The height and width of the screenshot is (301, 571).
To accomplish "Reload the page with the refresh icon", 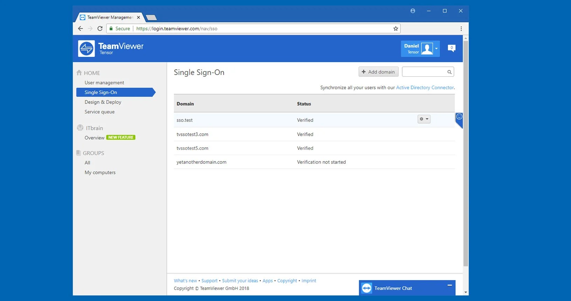I will (x=100, y=29).
